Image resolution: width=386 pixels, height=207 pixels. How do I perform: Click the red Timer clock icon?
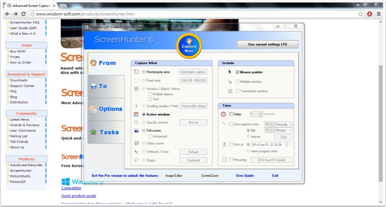click(223, 114)
